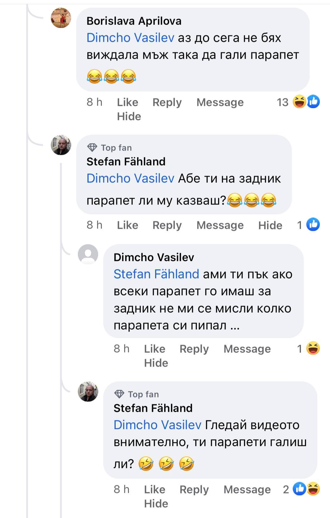
Task: Reply to Dimcho Vasilev's comment
Action: [194, 349]
